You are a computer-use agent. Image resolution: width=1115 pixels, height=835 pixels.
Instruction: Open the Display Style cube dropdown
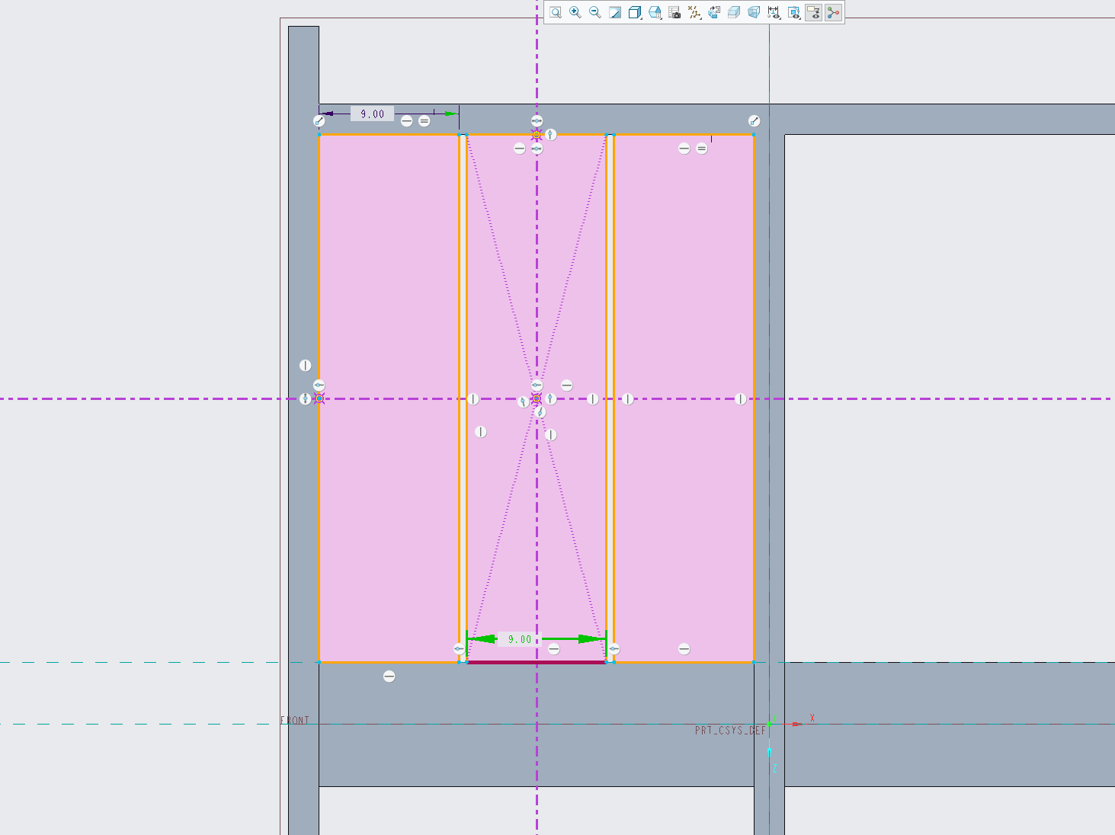tap(635, 12)
